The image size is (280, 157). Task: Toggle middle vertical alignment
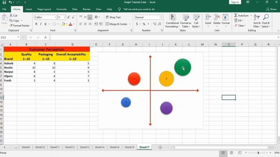tap(85, 17)
